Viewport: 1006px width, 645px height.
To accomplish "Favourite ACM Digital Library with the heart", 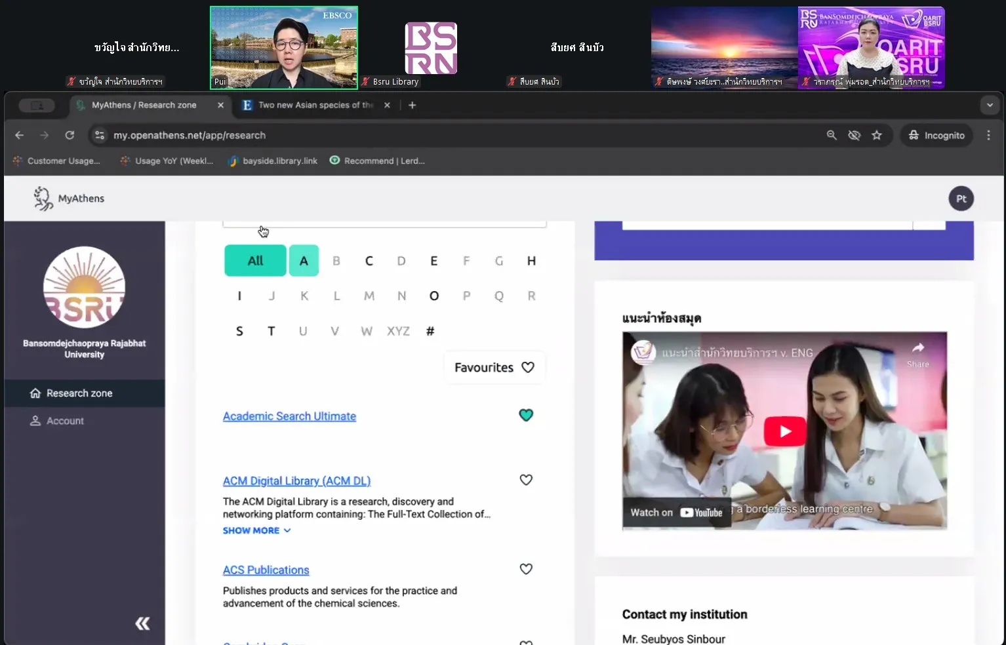I will tap(526, 480).
